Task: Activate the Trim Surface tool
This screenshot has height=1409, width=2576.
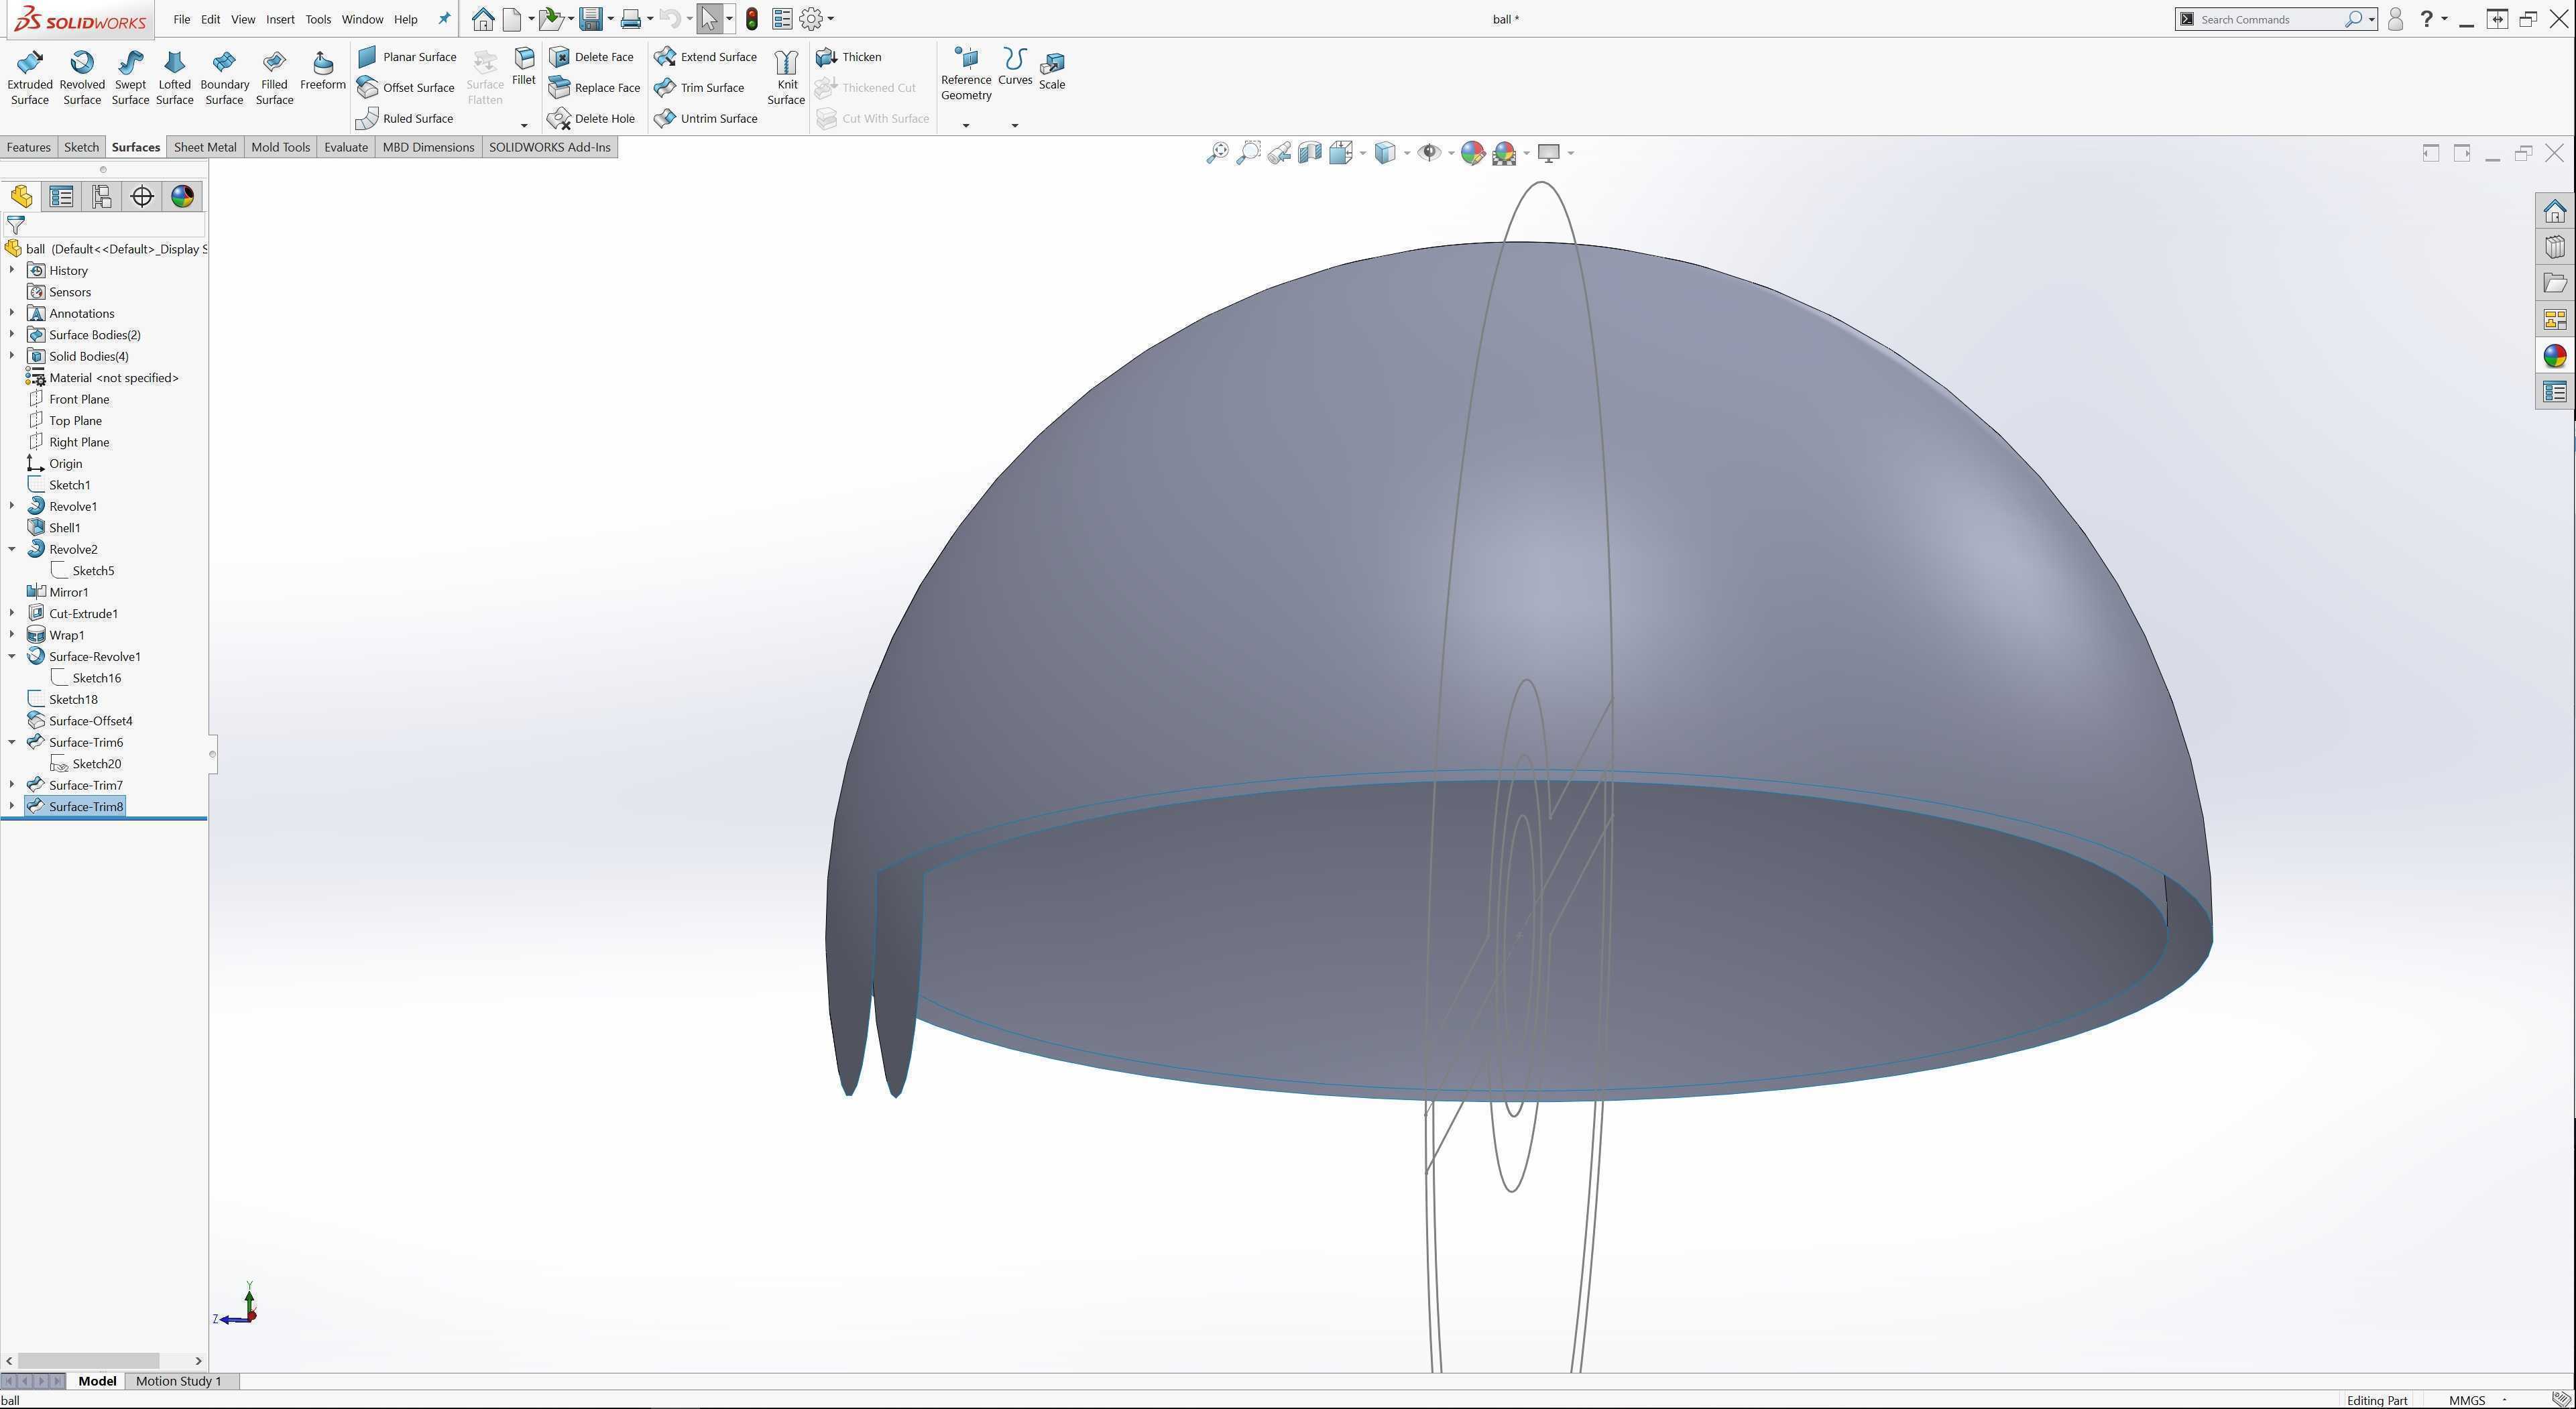Action: tap(700, 88)
